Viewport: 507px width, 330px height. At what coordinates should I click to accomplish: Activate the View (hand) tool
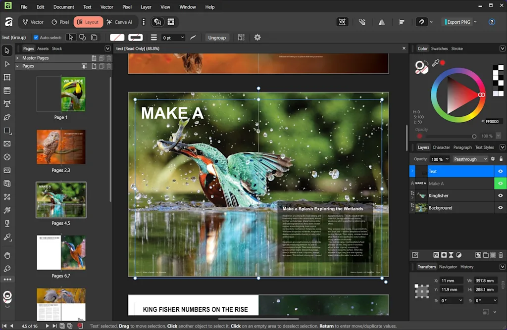click(x=7, y=255)
